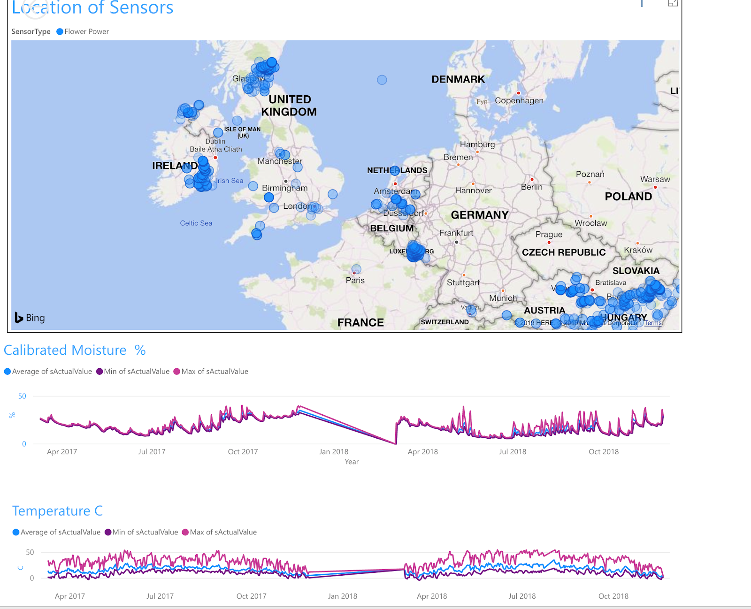
Task: Click Max of sActualValue label in Moisture legend
Action: point(215,372)
